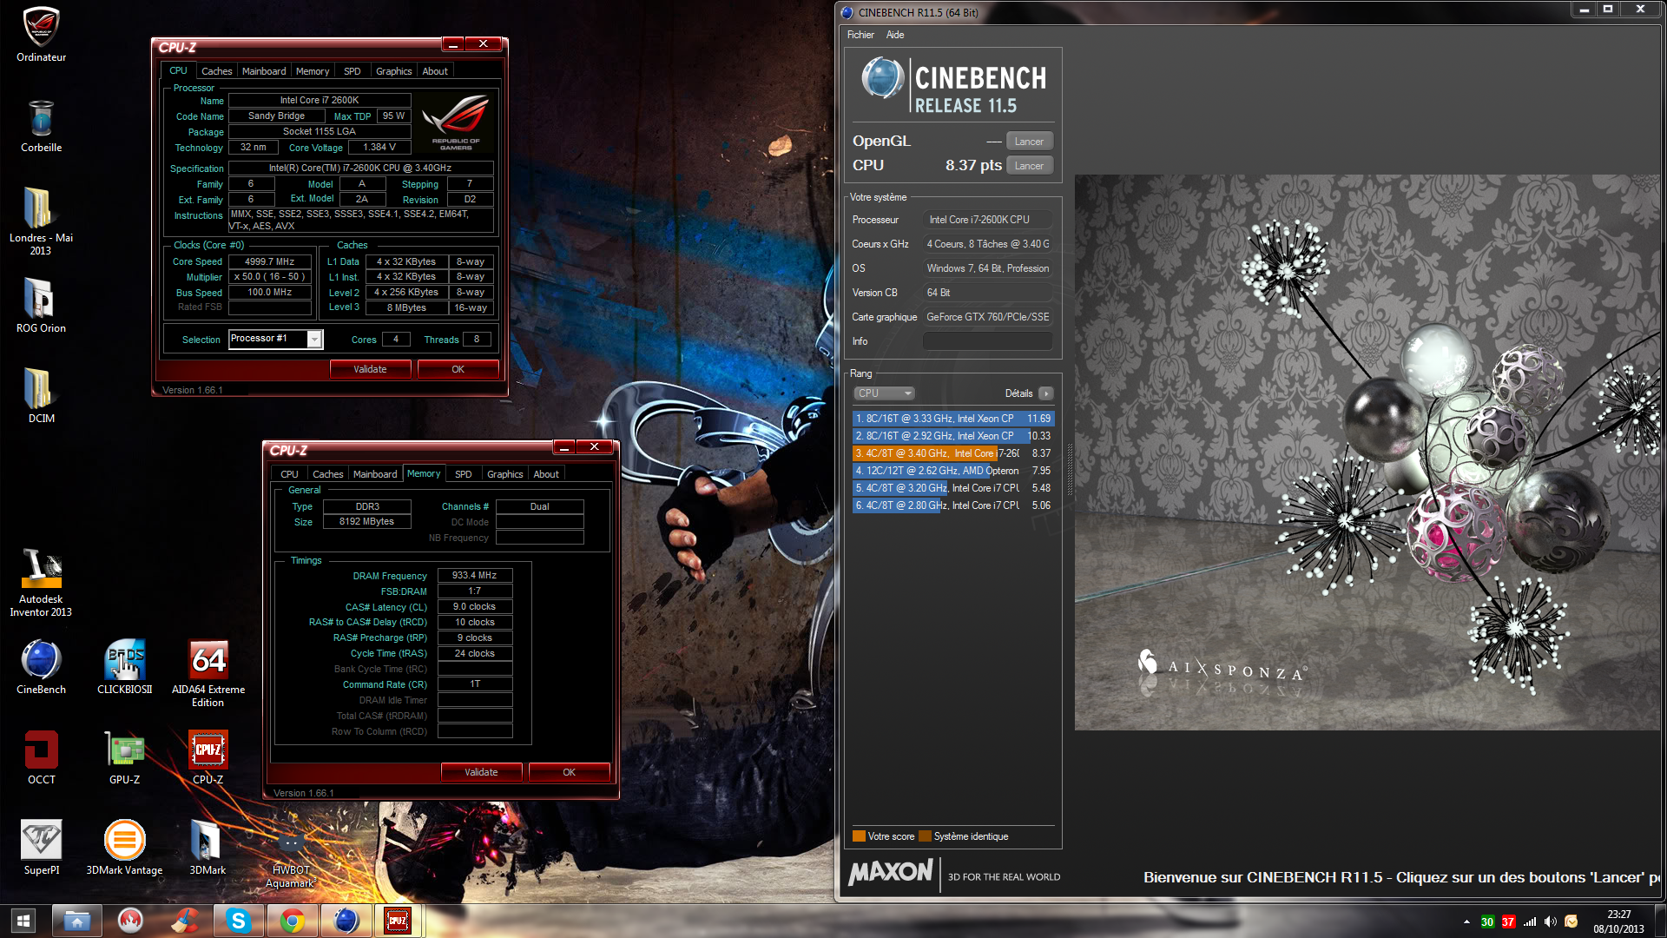Open the ROG Orion desktop shortcut
1667x938 pixels.
click(x=41, y=306)
